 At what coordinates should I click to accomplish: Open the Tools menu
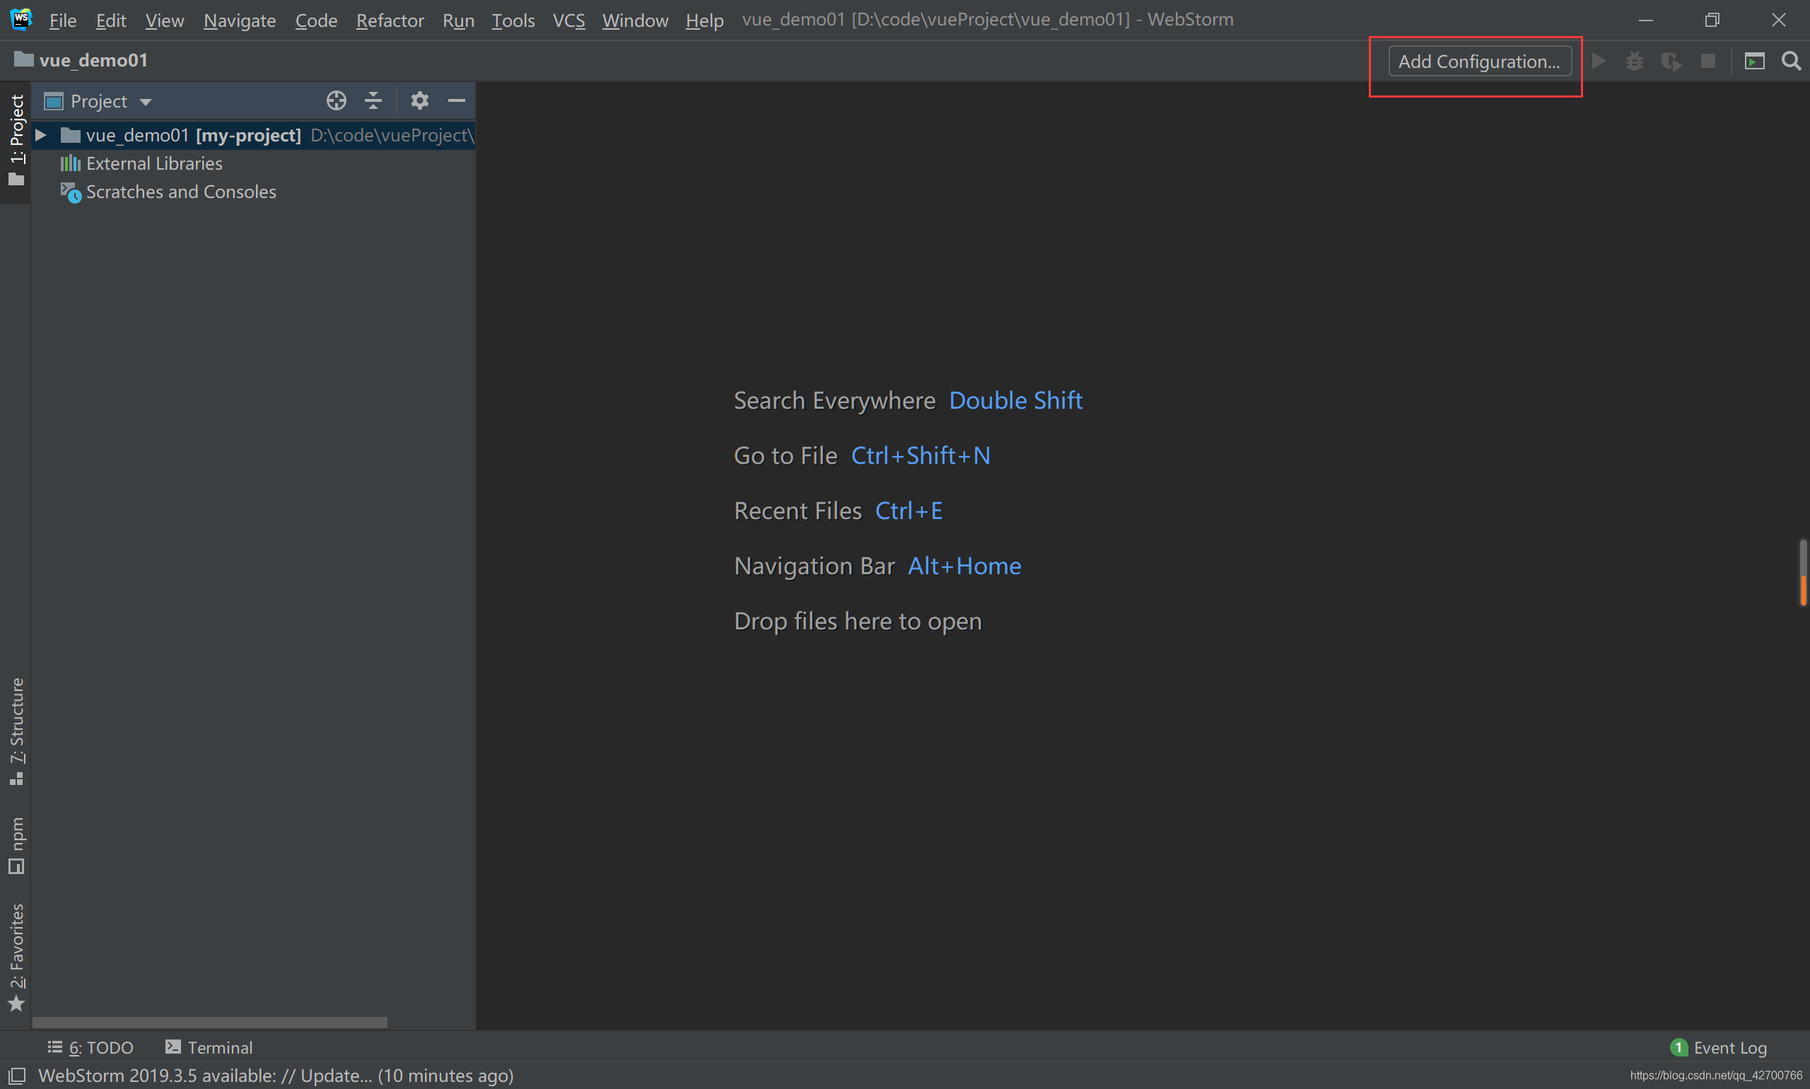pyautogui.click(x=513, y=20)
